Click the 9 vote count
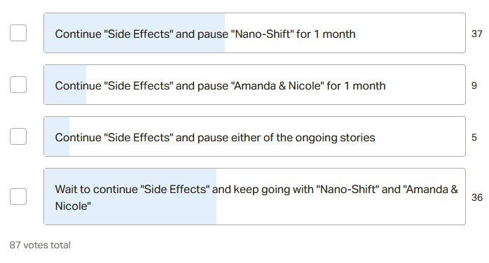Image resolution: width=489 pixels, height=263 pixels. pos(474,85)
